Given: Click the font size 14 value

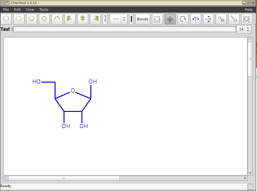Looking at the screenshot, I should (241, 29).
